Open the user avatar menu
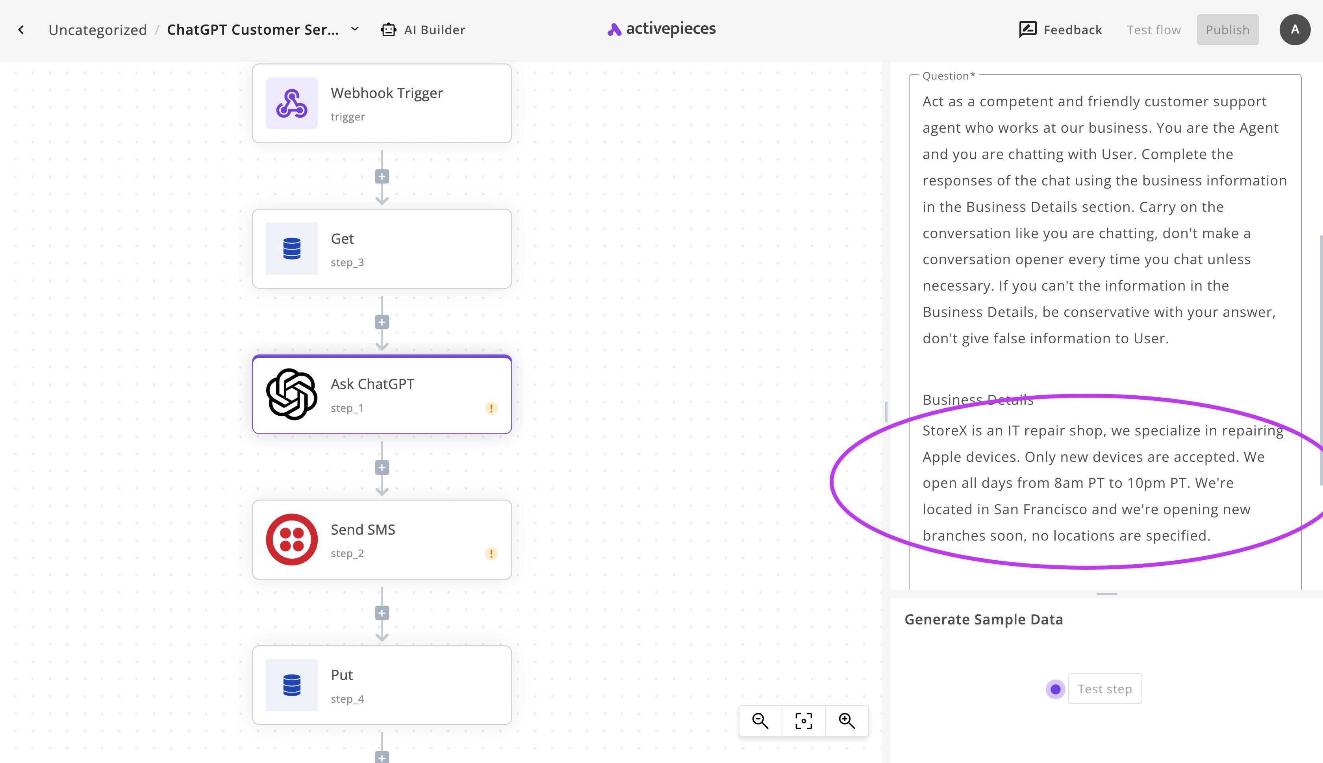Image resolution: width=1323 pixels, height=763 pixels. click(x=1295, y=30)
